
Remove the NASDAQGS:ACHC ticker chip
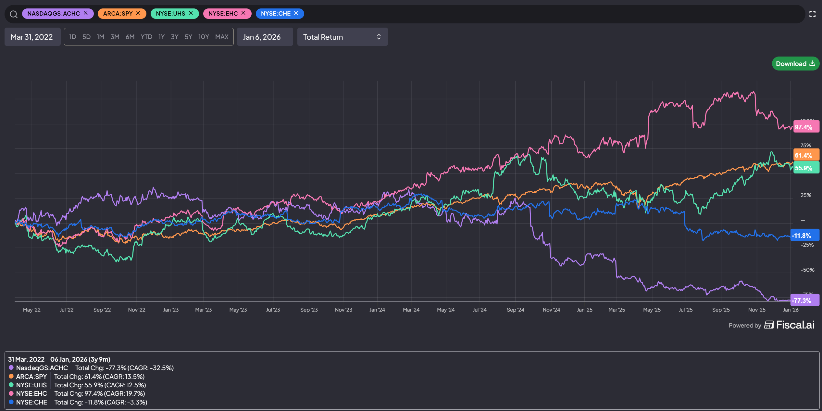click(x=86, y=13)
